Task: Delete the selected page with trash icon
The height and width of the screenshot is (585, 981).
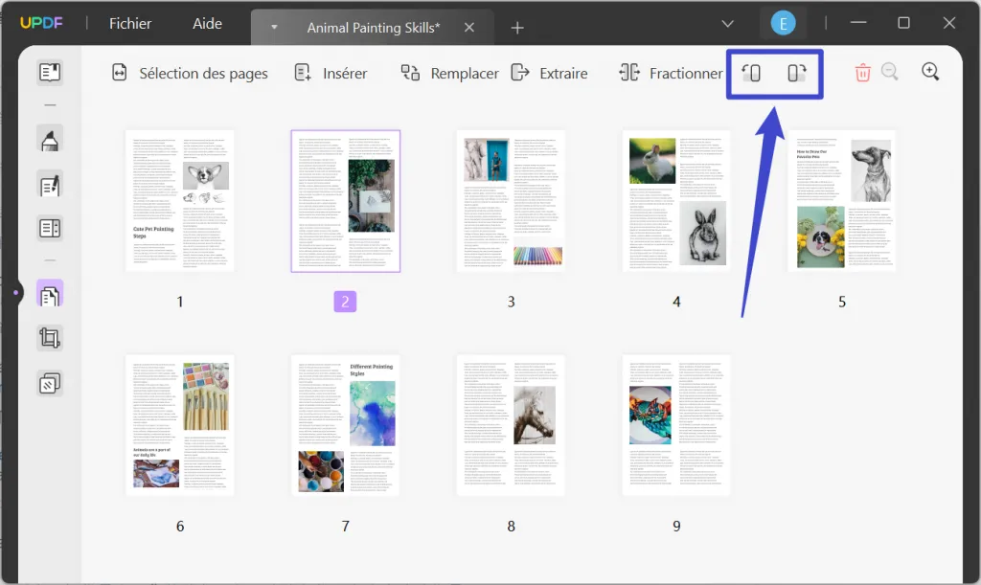Action: pos(862,72)
